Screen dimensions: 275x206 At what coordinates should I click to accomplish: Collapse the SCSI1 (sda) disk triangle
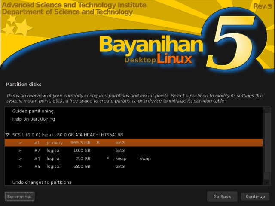(x=7, y=135)
